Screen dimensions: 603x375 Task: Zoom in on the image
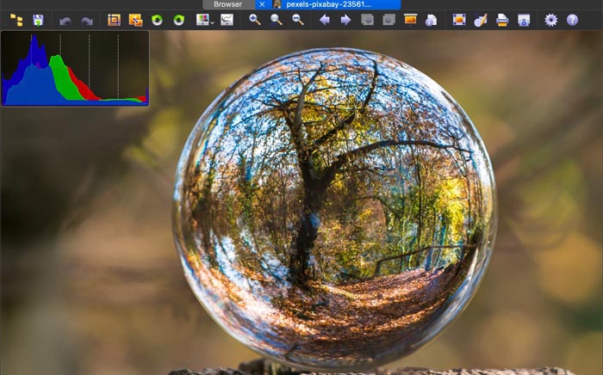coord(255,20)
